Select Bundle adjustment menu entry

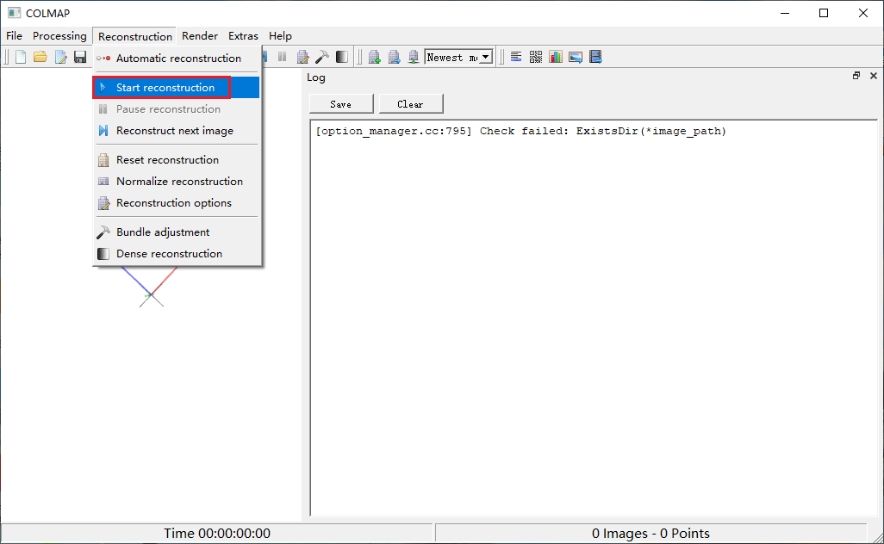(x=177, y=232)
